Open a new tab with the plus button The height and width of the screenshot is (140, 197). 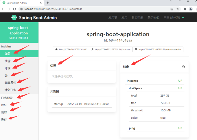(48, 3)
